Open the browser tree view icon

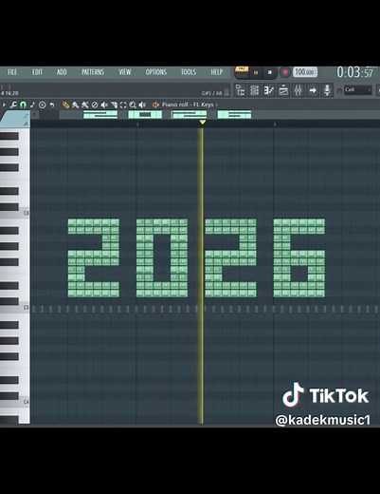[241, 90]
